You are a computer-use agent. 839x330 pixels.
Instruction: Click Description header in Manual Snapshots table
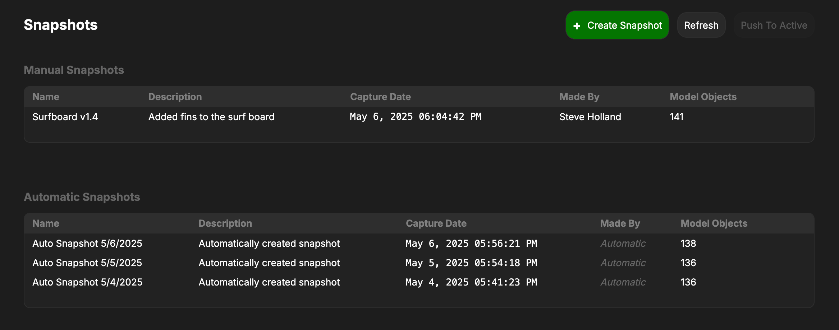175,97
